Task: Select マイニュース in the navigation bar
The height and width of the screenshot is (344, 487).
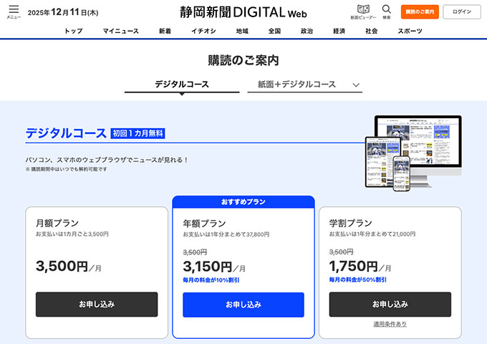Action: [x=121, y=31]
